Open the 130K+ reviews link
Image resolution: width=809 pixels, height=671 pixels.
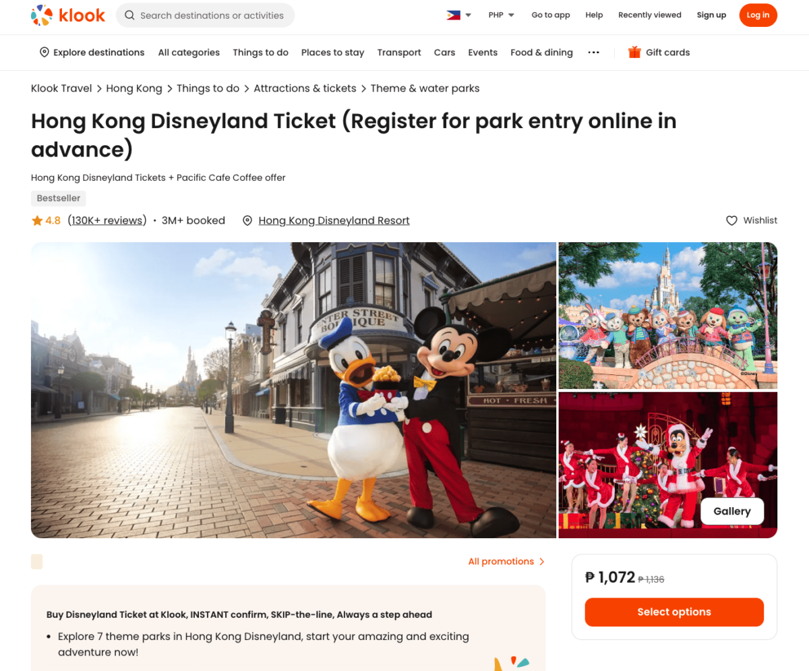pos(107,221)
